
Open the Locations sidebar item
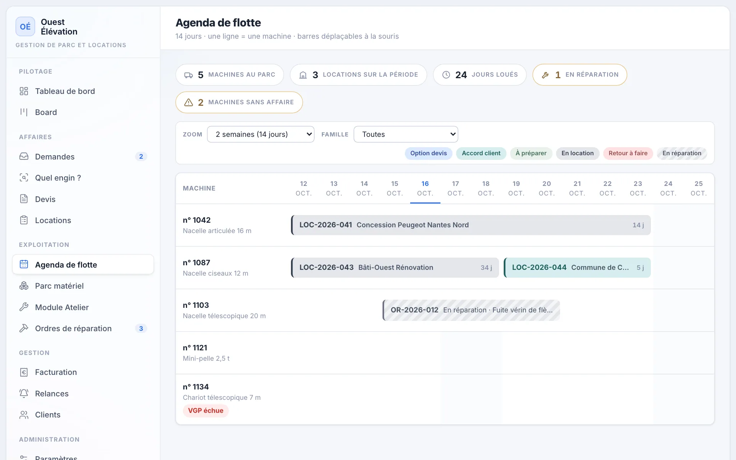pos(83,220)
